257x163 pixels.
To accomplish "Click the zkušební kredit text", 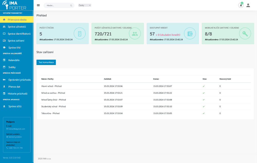I will click(x=170, y=35).
